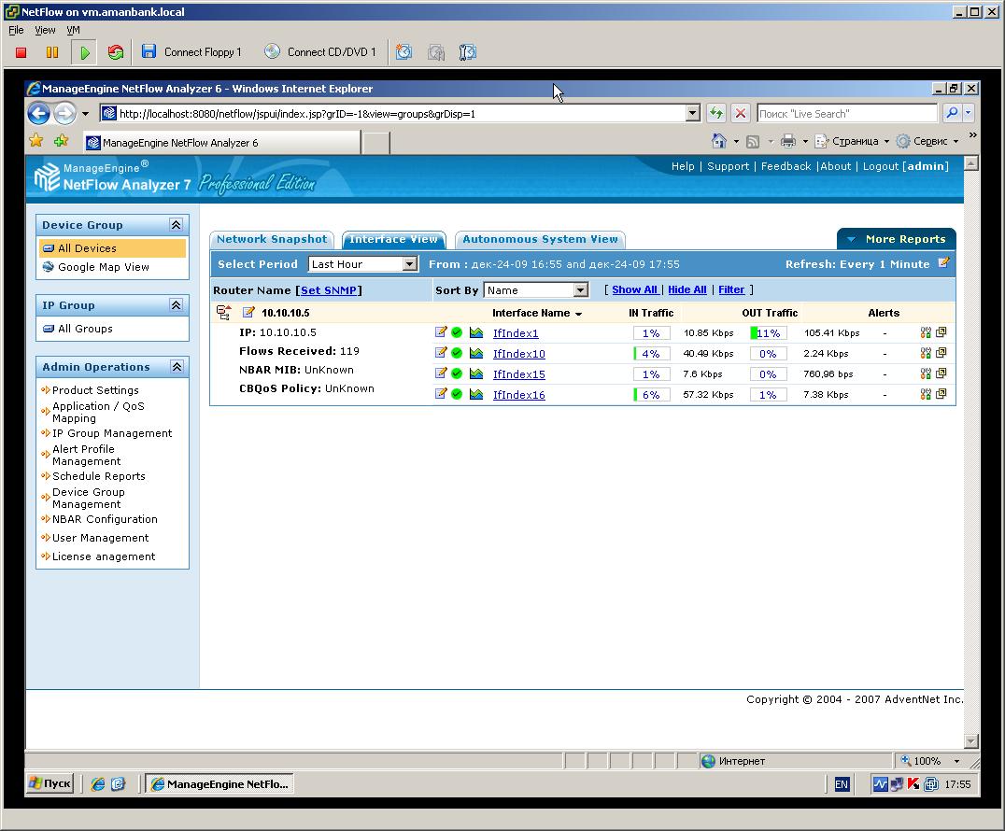Collapse router 10.10.10.5 tree icon

(223, 313)
